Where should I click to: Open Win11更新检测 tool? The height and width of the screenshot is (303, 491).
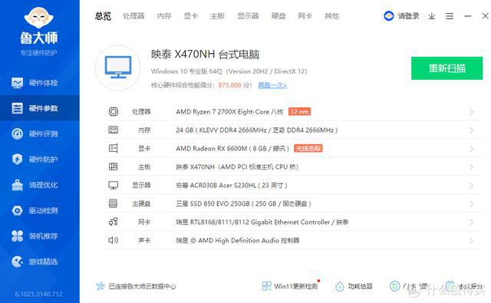coord(290,286)
